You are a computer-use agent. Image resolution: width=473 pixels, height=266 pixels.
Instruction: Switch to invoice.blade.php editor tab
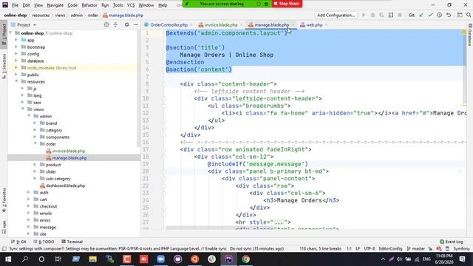[x=221, y=24]
